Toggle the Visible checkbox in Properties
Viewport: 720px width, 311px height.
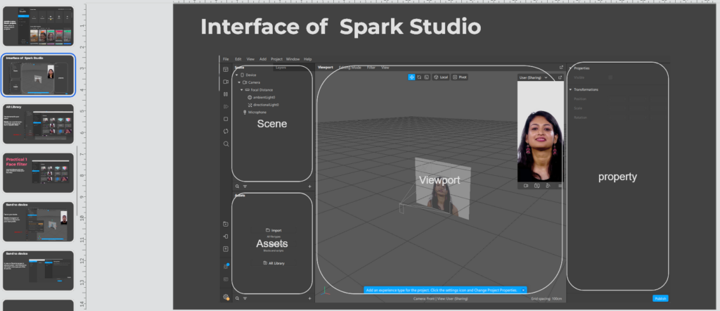(x=610, y=77)
